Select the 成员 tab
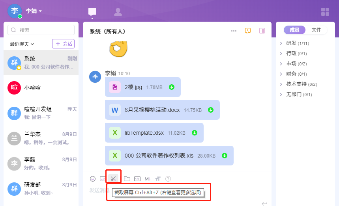The width and height of the screenshot is (339, 206). 294,30
